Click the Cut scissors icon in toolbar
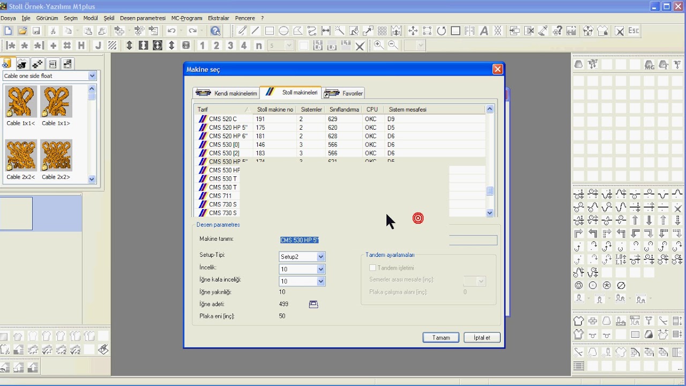 coord(53,31)
